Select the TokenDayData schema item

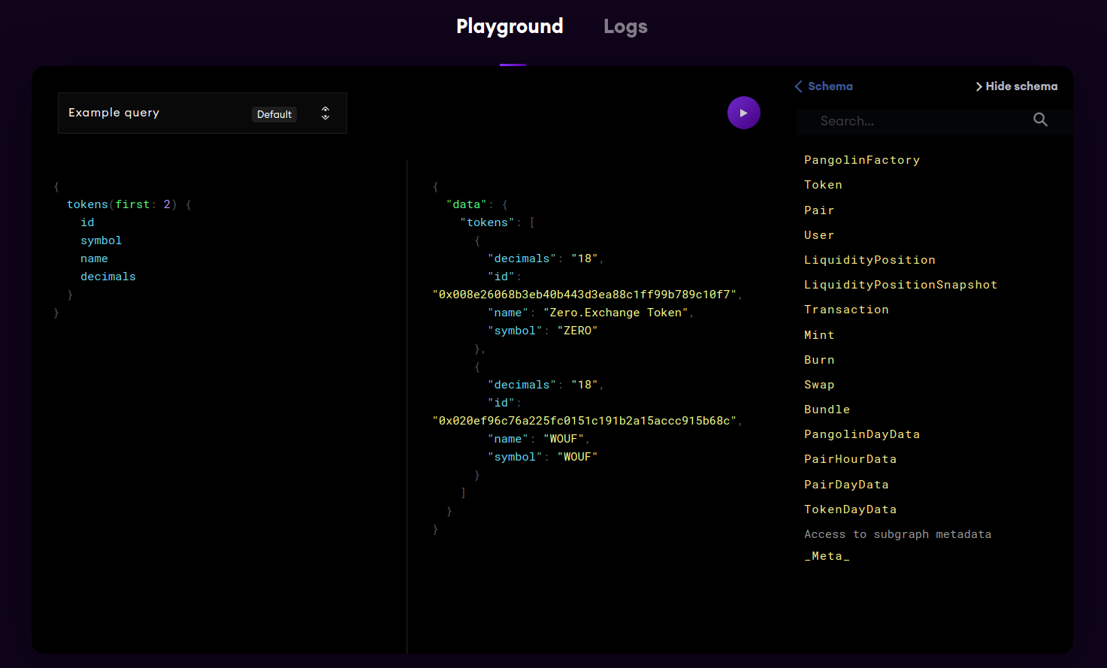click(850, 509)
